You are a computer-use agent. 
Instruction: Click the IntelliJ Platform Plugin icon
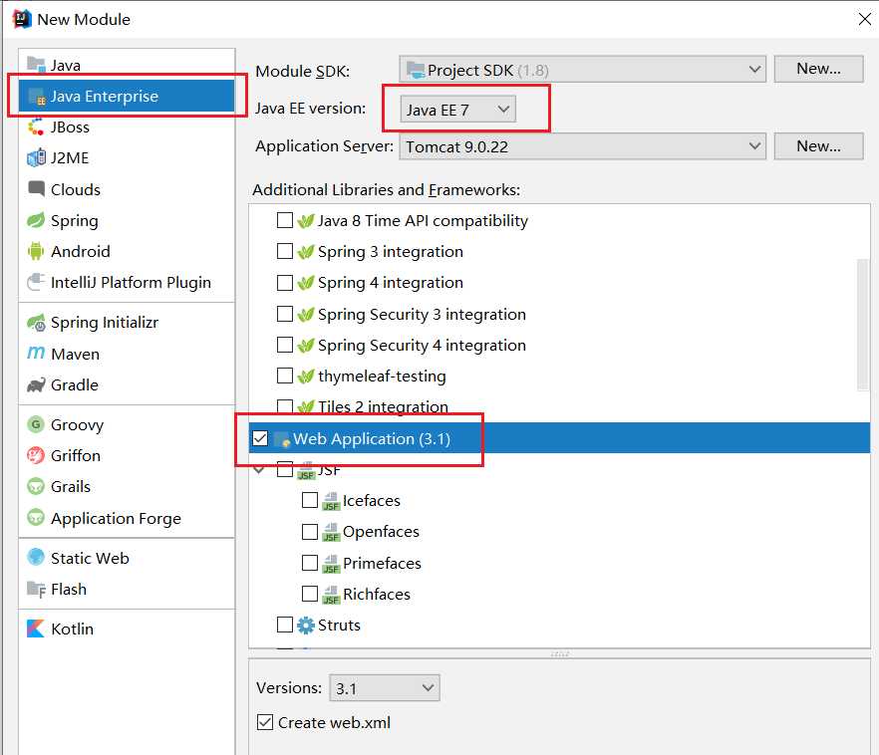36,282
